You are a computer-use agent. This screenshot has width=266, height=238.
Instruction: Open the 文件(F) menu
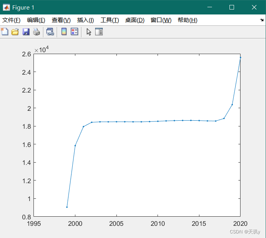11,20
